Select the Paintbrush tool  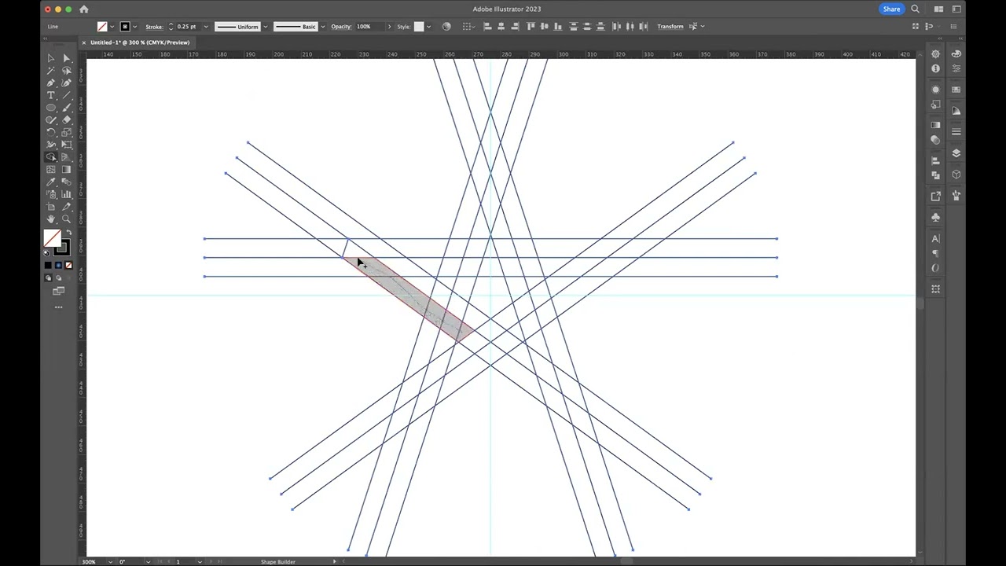pyautogui.click(x=66, y=108)
